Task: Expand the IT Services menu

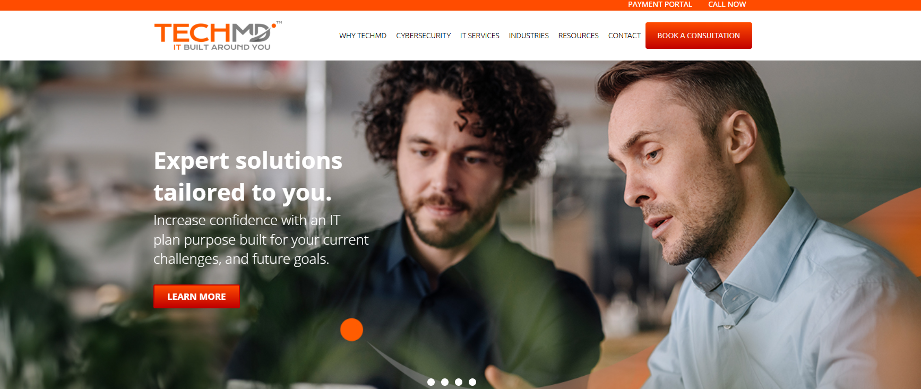Action: point(479,36)
